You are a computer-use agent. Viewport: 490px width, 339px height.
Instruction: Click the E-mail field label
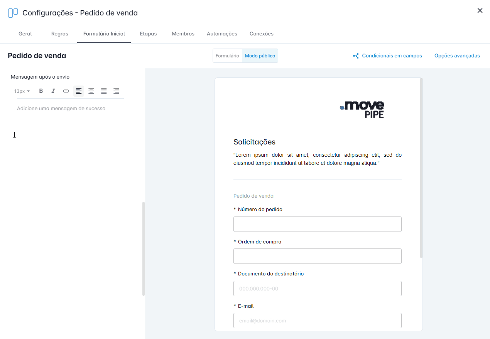pos(246,306)
